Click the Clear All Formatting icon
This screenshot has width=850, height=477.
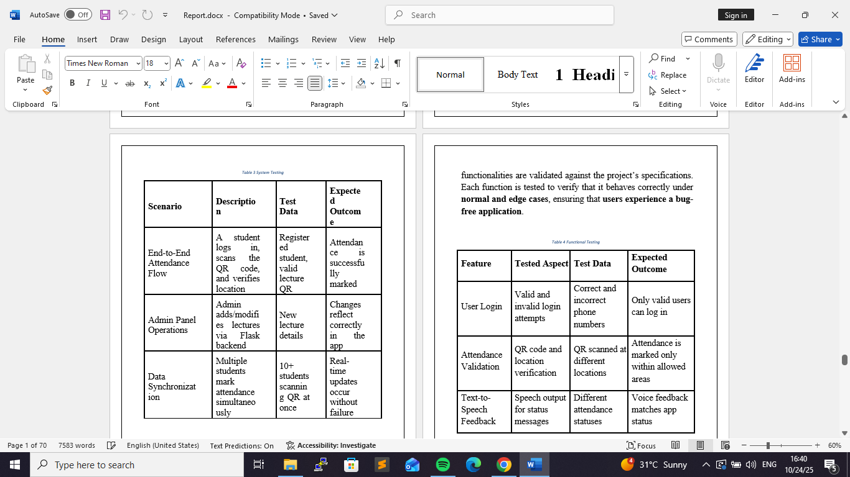click(241, 63)
